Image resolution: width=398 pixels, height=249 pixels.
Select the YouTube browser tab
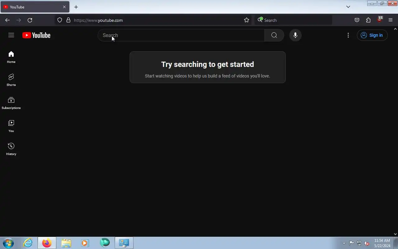(35, 7)
